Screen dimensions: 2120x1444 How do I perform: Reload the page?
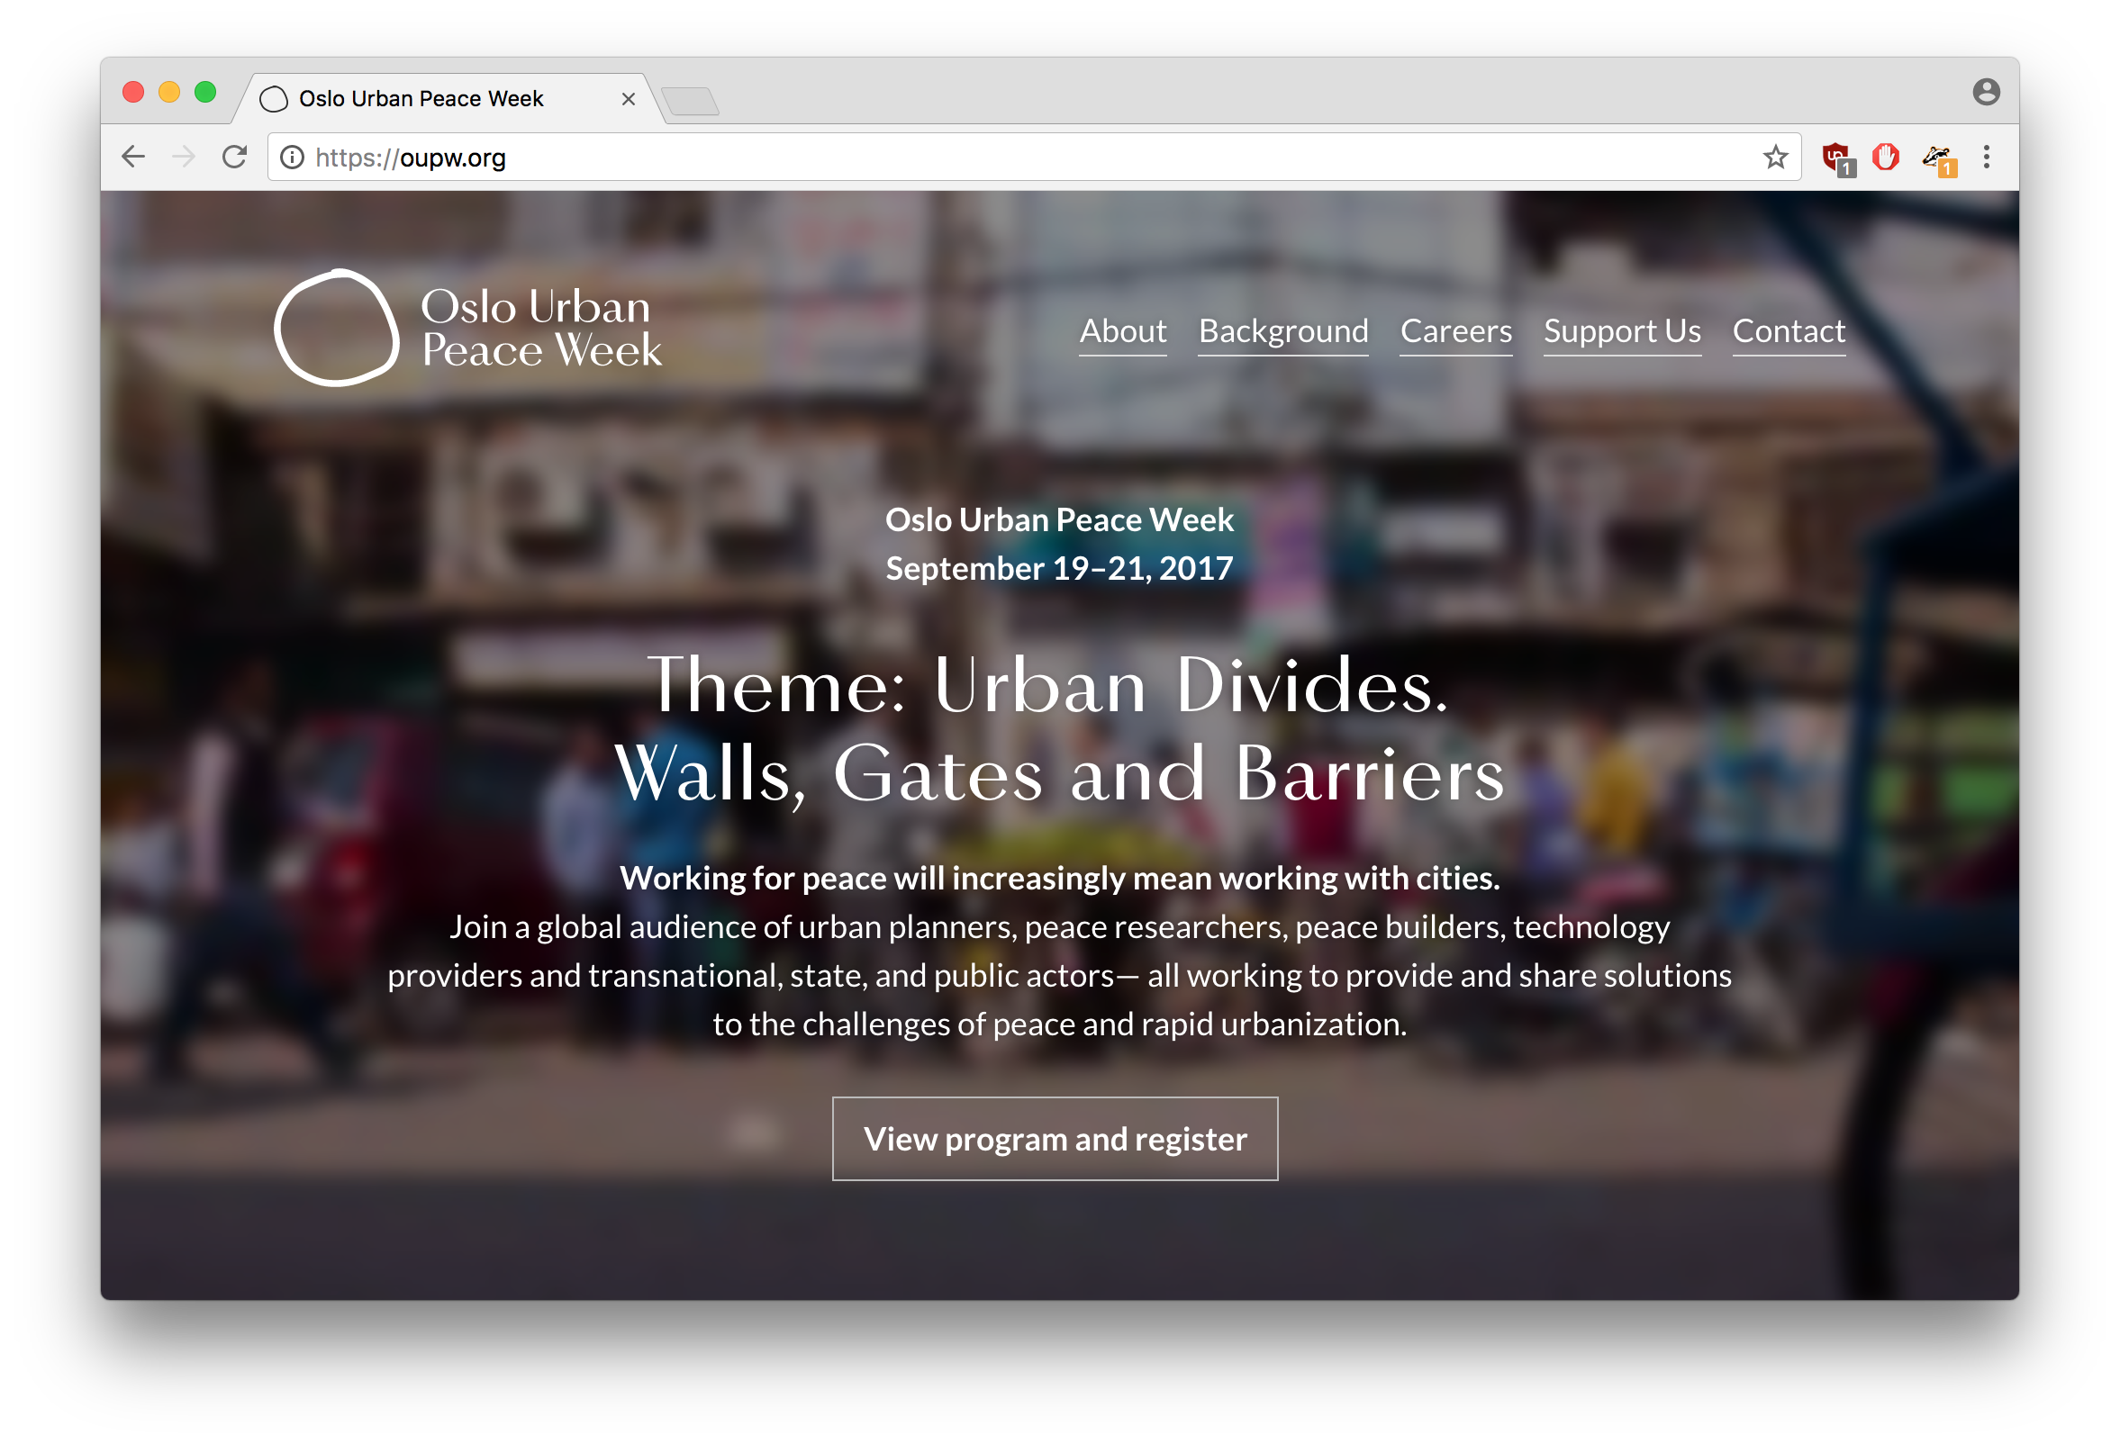click(234, 158)
